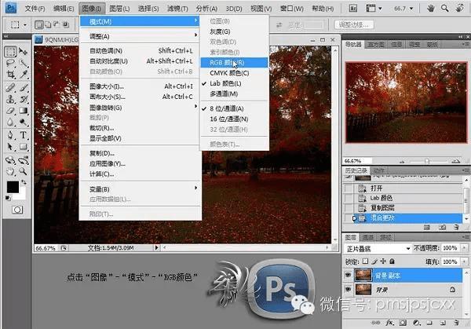471x329 pixels.
Task: Click the Rotate View tool in application bar
Action: [459, 8]
